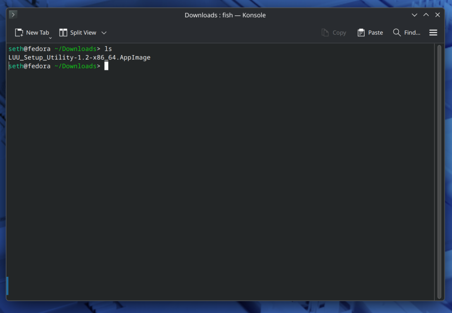452x313 pixels.
Task: Click the 'ls' command text
Action: pyautogui.click(x=108, y=49)
